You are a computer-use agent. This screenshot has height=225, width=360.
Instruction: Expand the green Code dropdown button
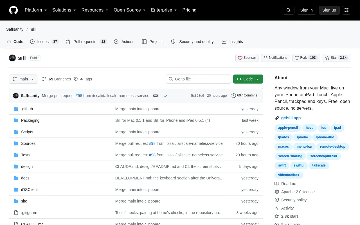click(x=248, y=79)
